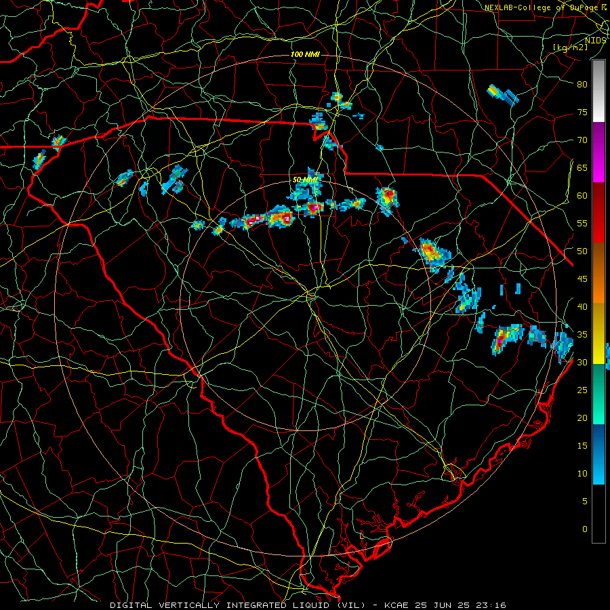Click color scale value 60
This screenshot has width=610, height=610.
pyautogui.click(x=582, y=196)
